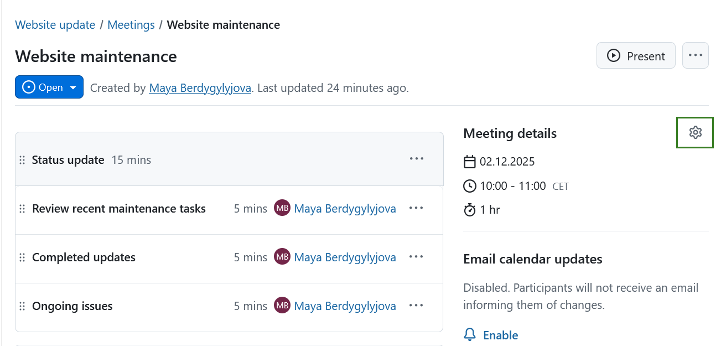Screen dimensions: 721x346
Task: Open the Open status dropdown
Action: pyautogui.click(x=73, y=87)
